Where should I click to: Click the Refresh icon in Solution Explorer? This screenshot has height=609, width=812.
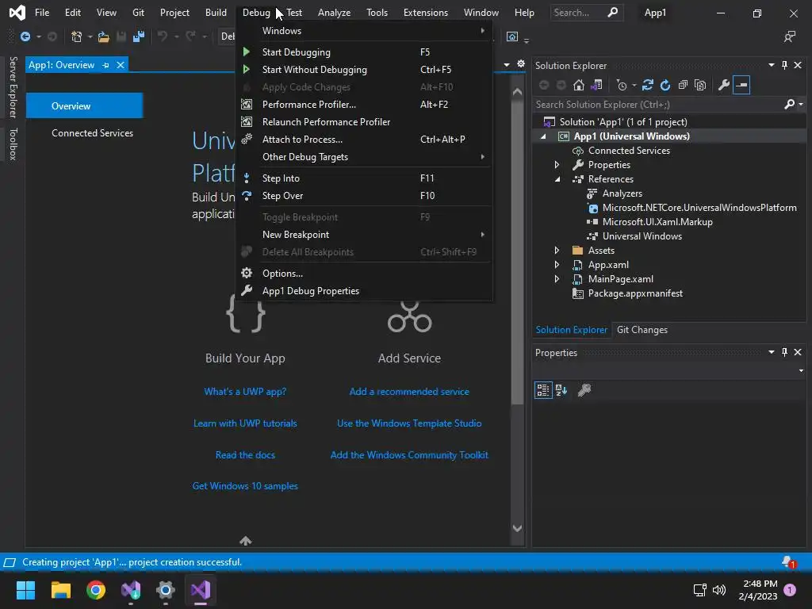[x=665, y=85]
